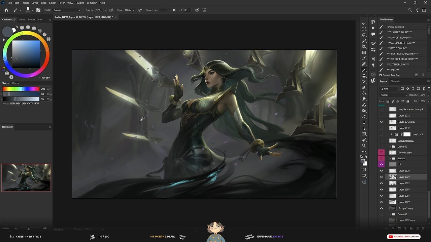Open the Character panel icon
The height and width of the screenshot is (242, 431).
[x=373, y=59]
